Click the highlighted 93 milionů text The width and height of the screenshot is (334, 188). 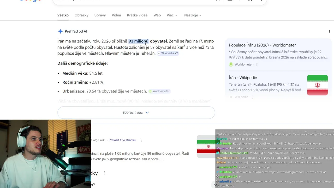[x=139, y=41]
